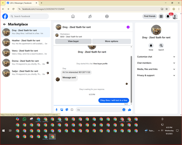
Task: Choose a GIF icon
Action: (x=72, y=110)
